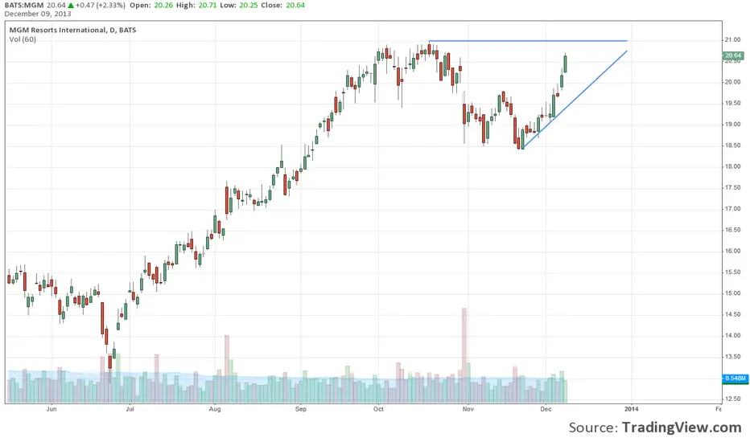The width and height of the screenshot is (750, 442).
Task: Click the green up-arrow change indicator
Action: pyautogui.click(x=70, y=6)
